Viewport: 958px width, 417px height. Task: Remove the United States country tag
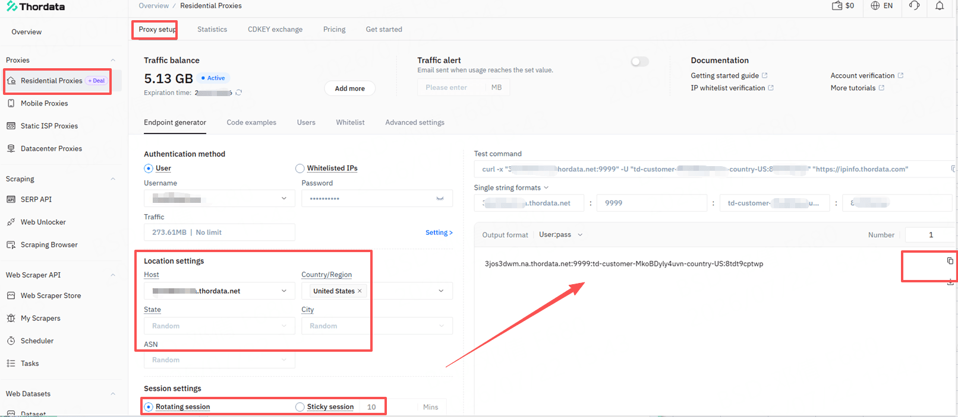[x=360, y=291]
